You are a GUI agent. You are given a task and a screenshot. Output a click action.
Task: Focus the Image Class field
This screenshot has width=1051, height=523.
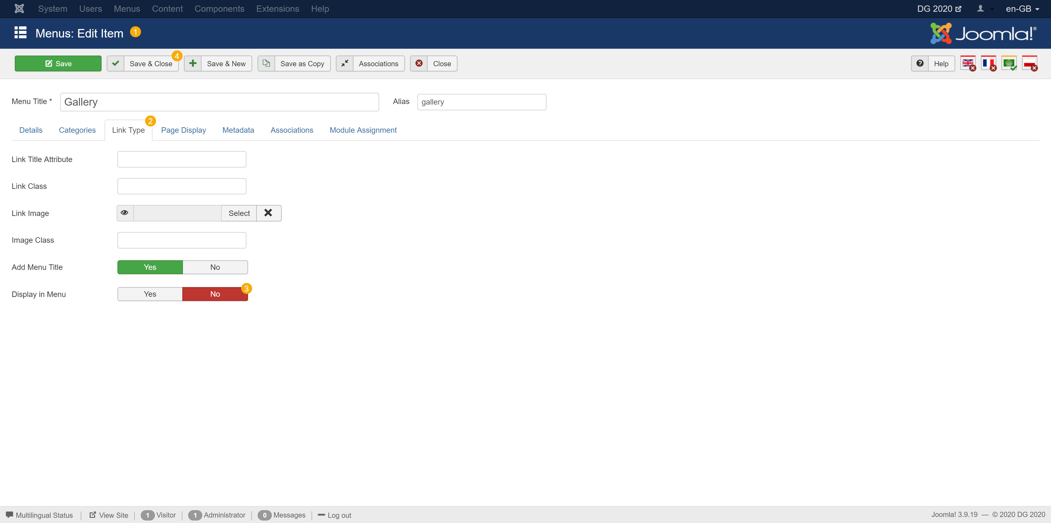(x=182, y=240)
